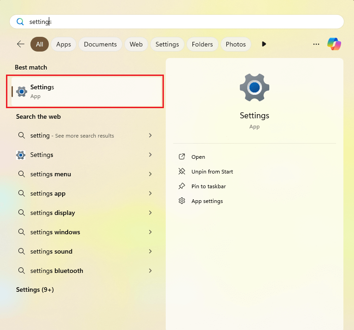The width and height of the screenshot is (354, 330).
Task: Click the gear icon beside Settings web result
Action: tap(21, 155)
